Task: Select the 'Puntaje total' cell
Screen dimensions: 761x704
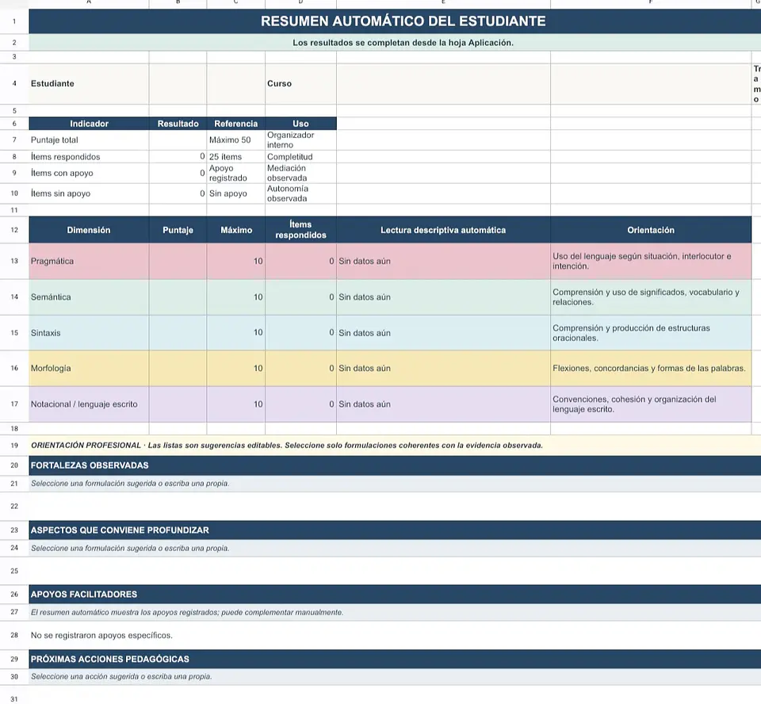Action: coord(89,140)
